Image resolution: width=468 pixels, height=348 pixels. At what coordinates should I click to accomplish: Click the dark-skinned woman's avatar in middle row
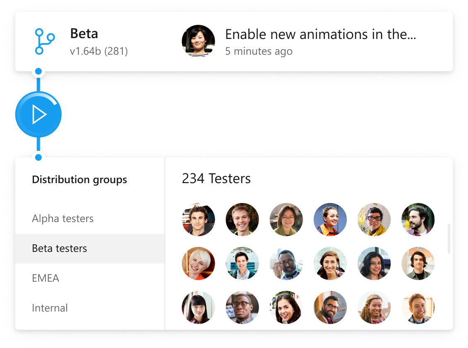click(374, 263)
